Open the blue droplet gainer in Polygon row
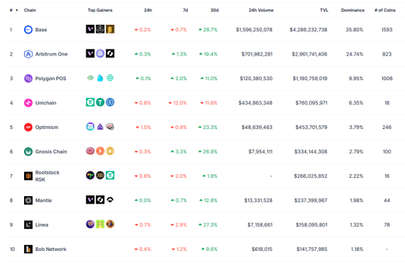The height and width of the screenshot is (264, 405). coord(100,78)
